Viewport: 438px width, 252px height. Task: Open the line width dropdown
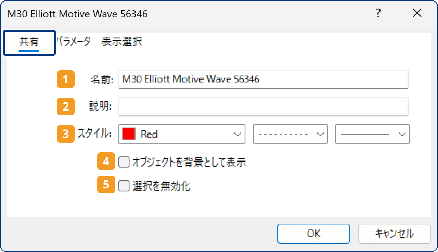[372, 134]
